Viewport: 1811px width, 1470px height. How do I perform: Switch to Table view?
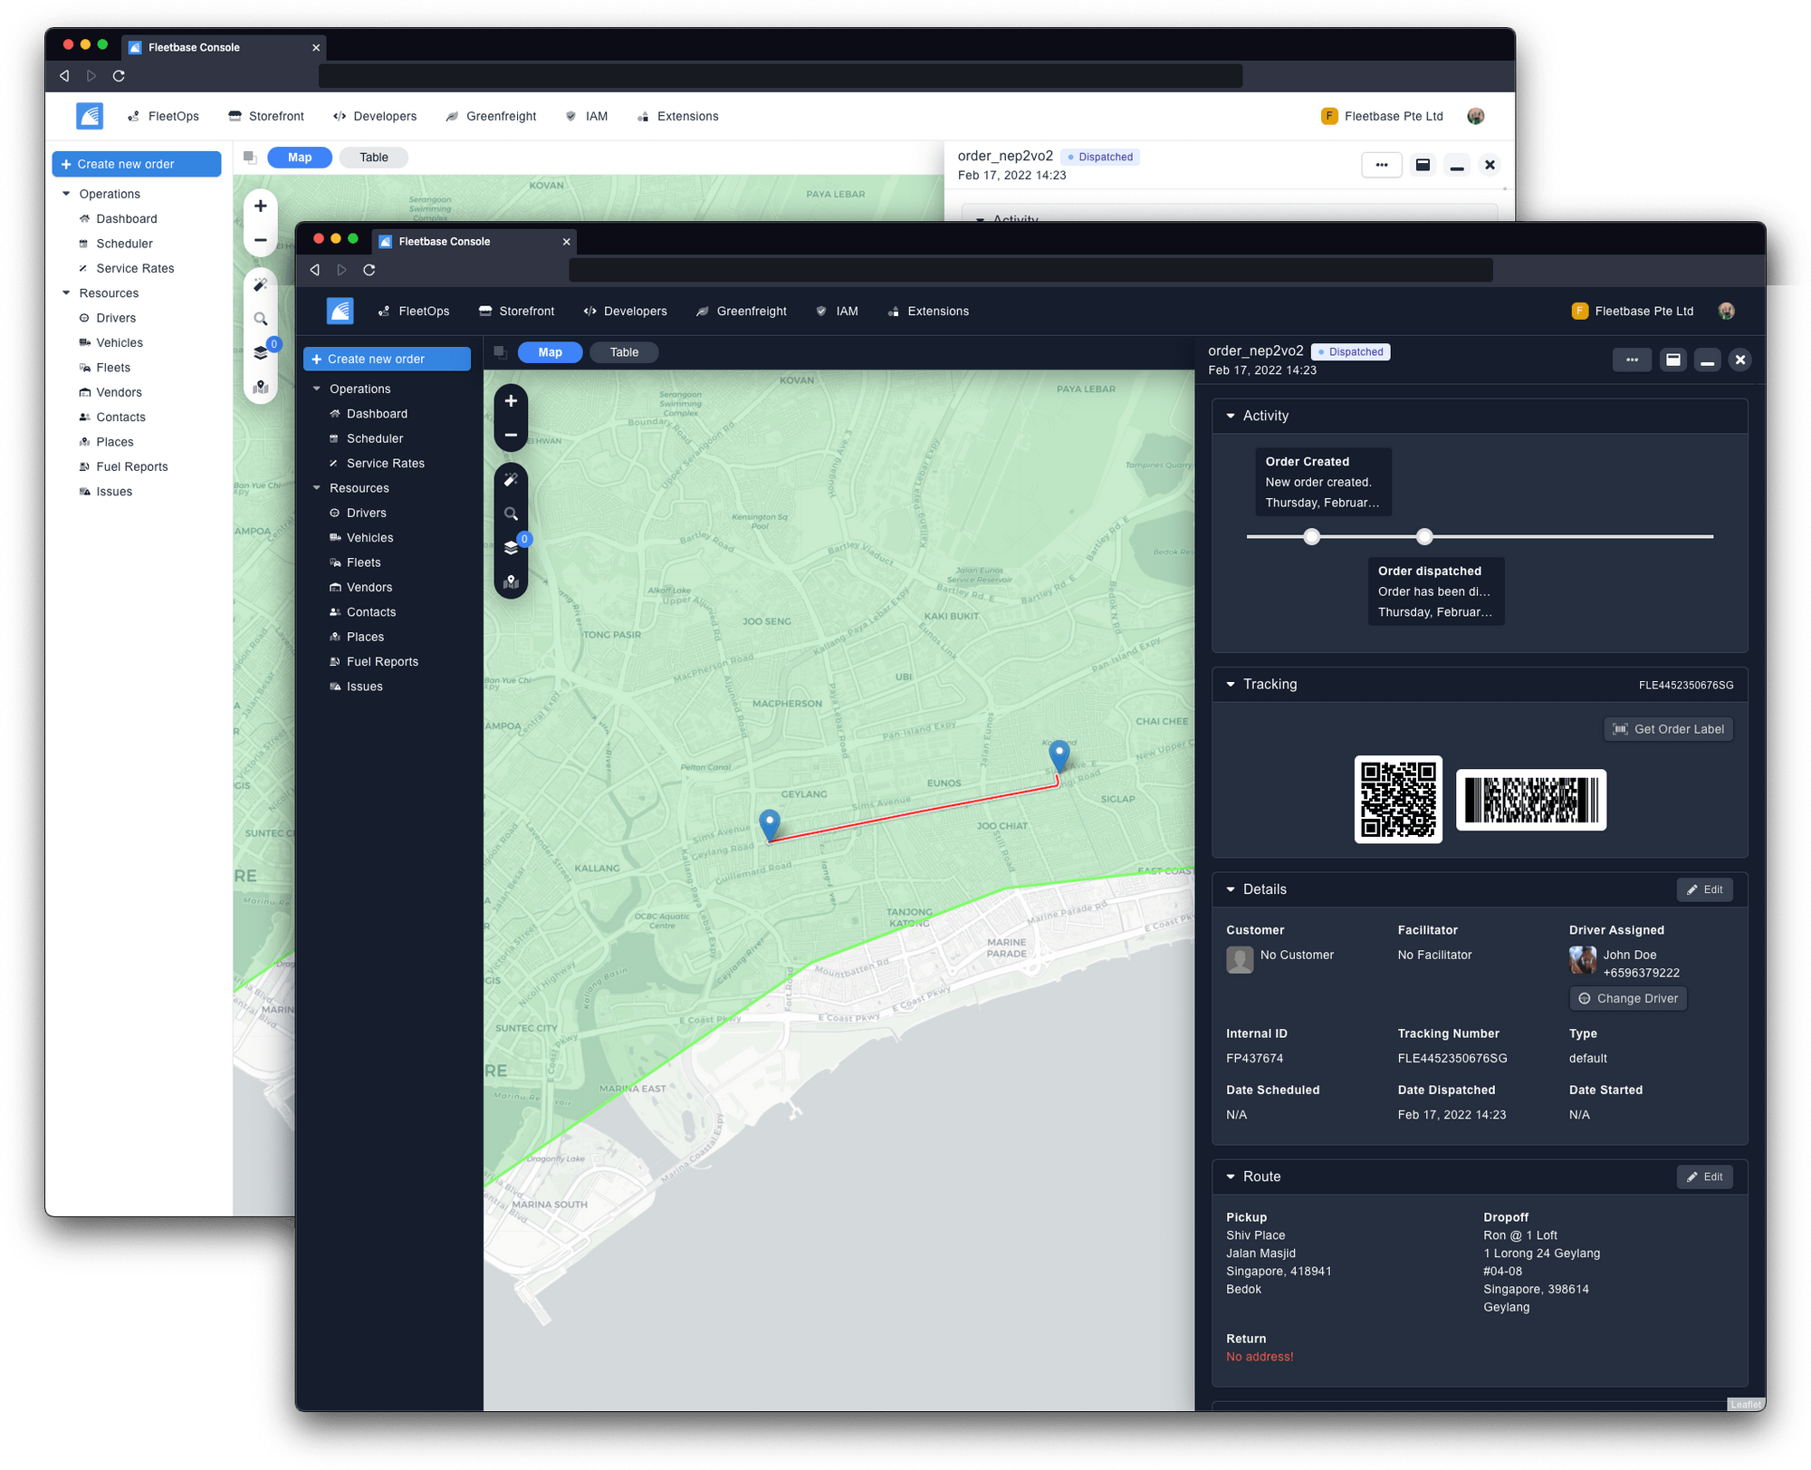tap(624, 352)
